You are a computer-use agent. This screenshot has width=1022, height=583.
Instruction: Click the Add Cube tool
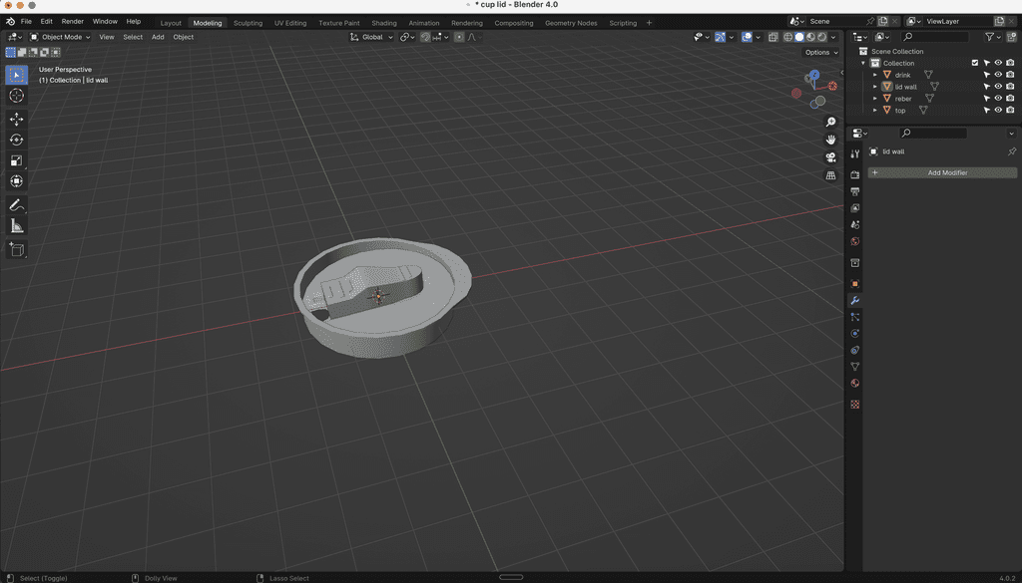(x=16, y=250)
